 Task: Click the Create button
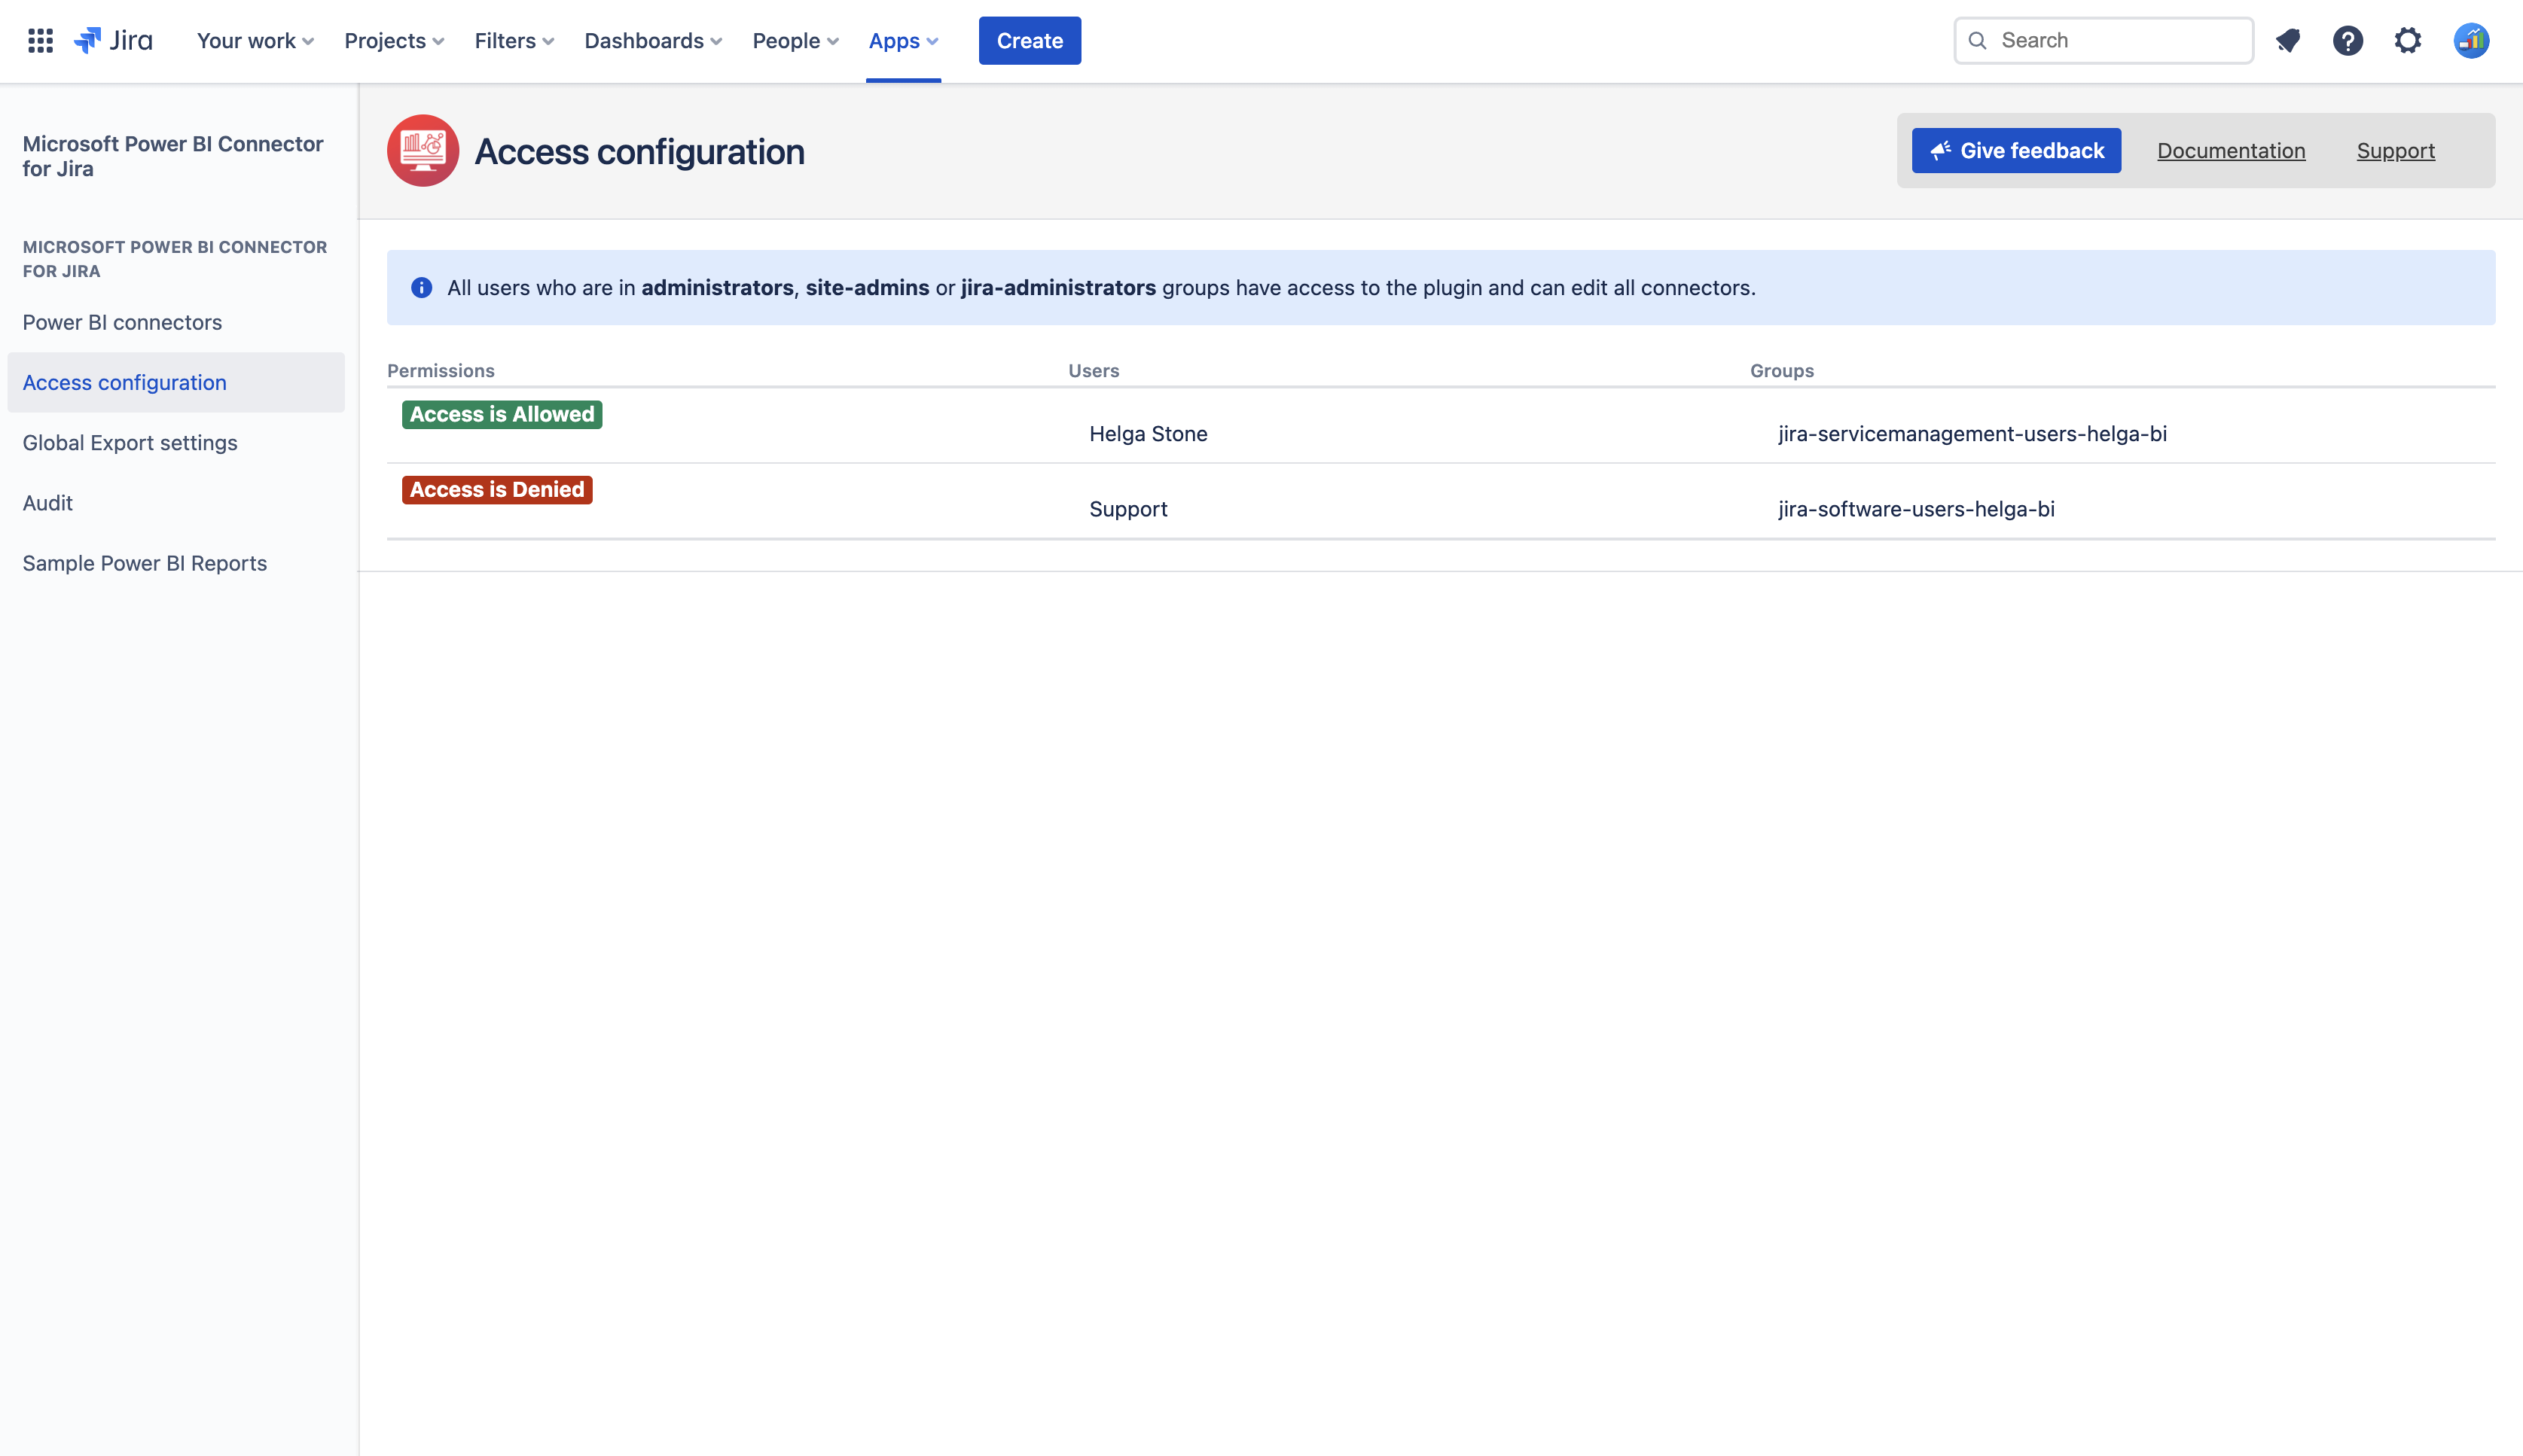1029,41
